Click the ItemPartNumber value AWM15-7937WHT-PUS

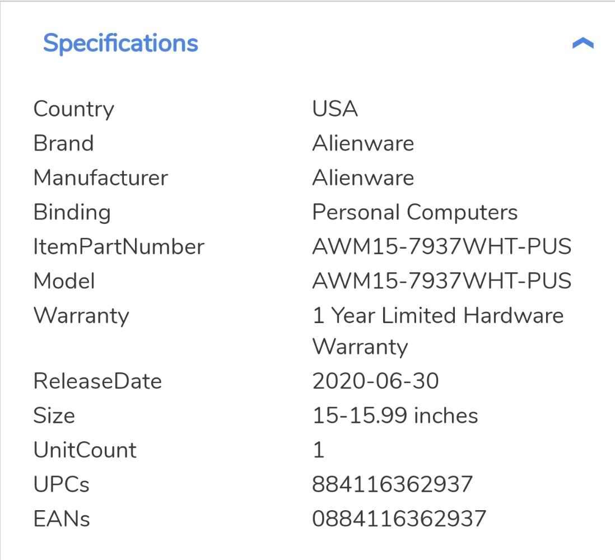click(441, 247)
